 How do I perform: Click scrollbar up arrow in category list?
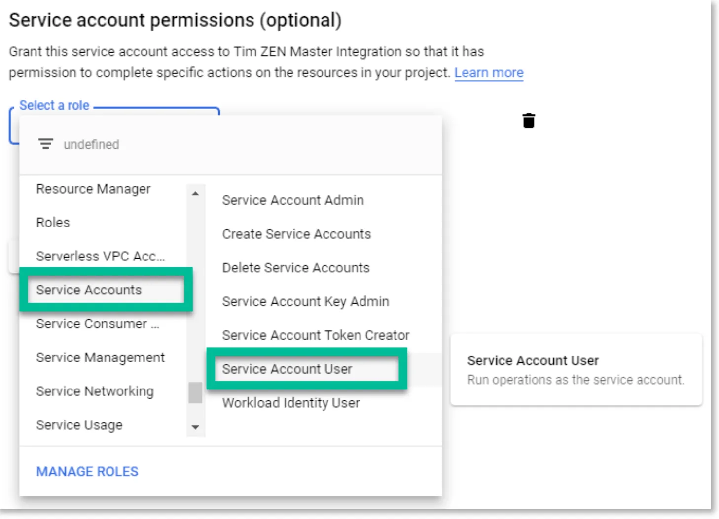pyautogui.click(x=195, y=194)
